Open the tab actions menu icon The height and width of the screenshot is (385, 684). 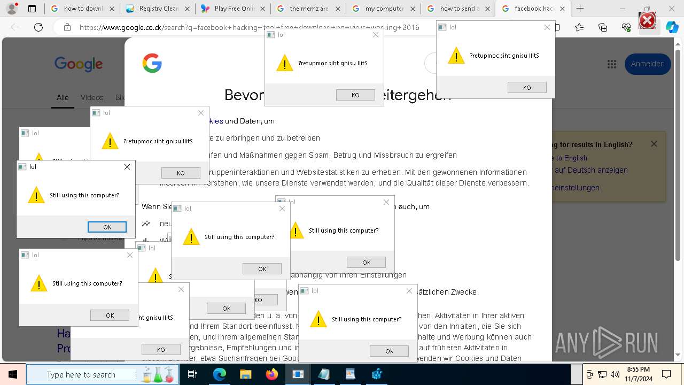(x=32, y=9)
